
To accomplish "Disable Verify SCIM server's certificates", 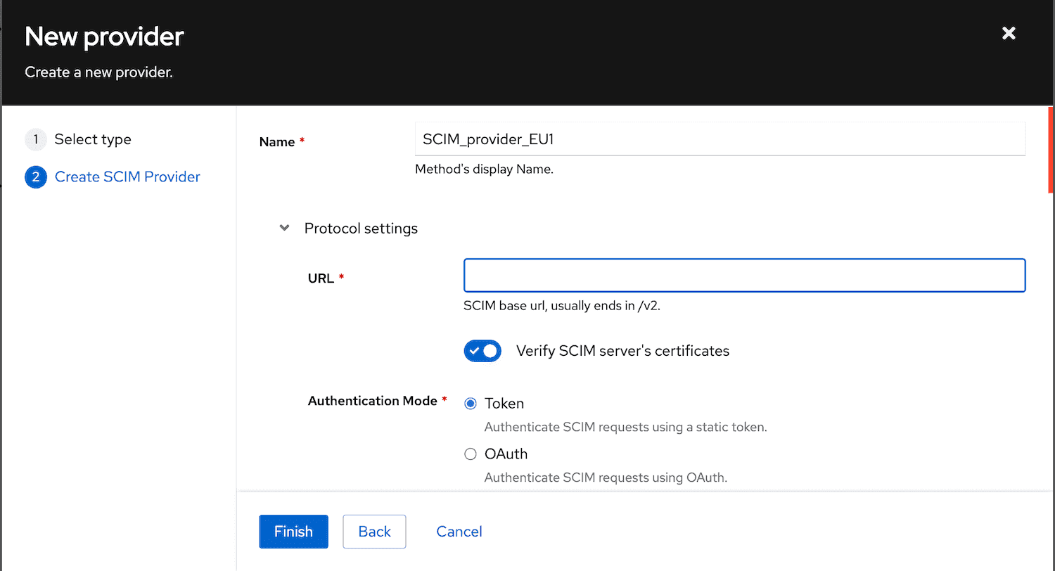I will tap(482, 350).
